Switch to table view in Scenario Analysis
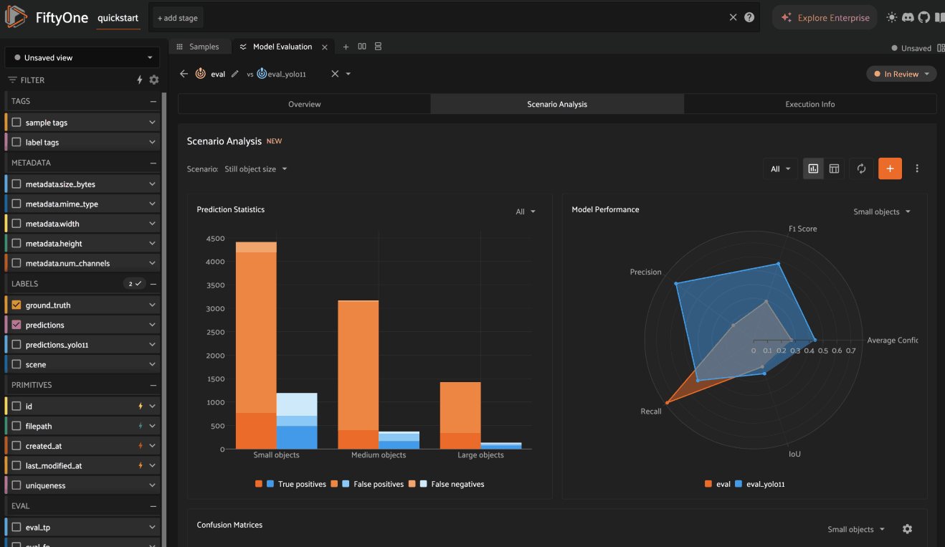The width and height of the screenshot is (945, 547). 834,168
